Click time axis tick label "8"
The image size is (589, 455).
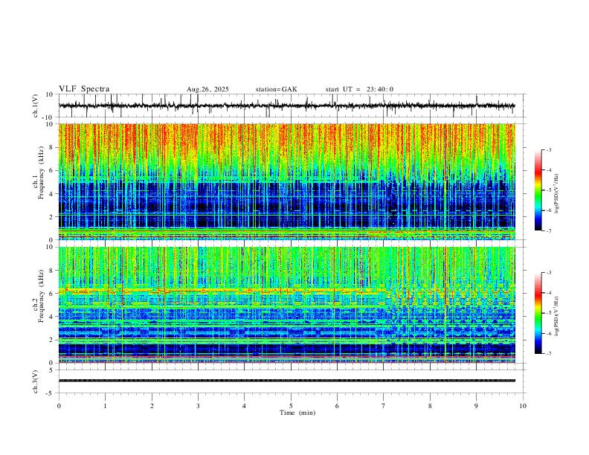click(x=430, y=406)
